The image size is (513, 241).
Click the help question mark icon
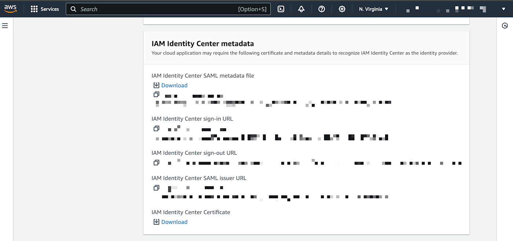[321, 9]
